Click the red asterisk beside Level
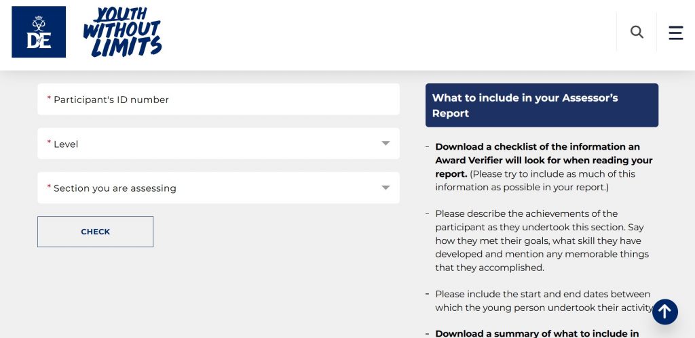Image resolution: width=695 pixels, height=338 pixels. click(49, 143)
